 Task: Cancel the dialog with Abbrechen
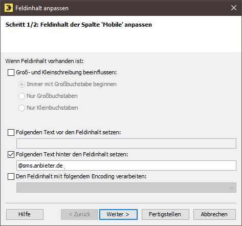coord(214,214)
